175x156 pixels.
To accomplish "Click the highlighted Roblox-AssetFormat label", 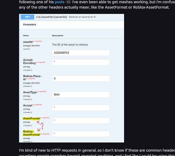I will (x=32, y=133).
